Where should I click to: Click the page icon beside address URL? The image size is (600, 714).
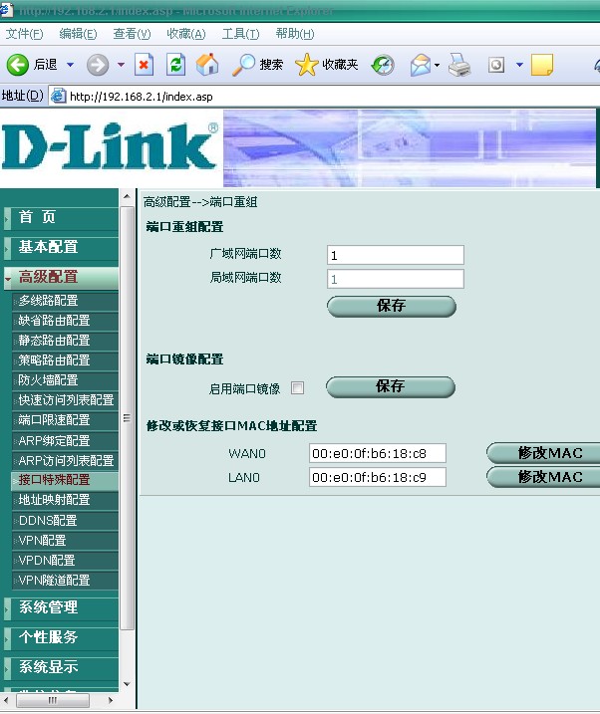(x=58, y=96)
